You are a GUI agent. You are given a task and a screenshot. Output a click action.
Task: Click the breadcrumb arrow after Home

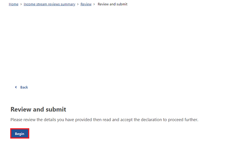click(x=21, y=4)
